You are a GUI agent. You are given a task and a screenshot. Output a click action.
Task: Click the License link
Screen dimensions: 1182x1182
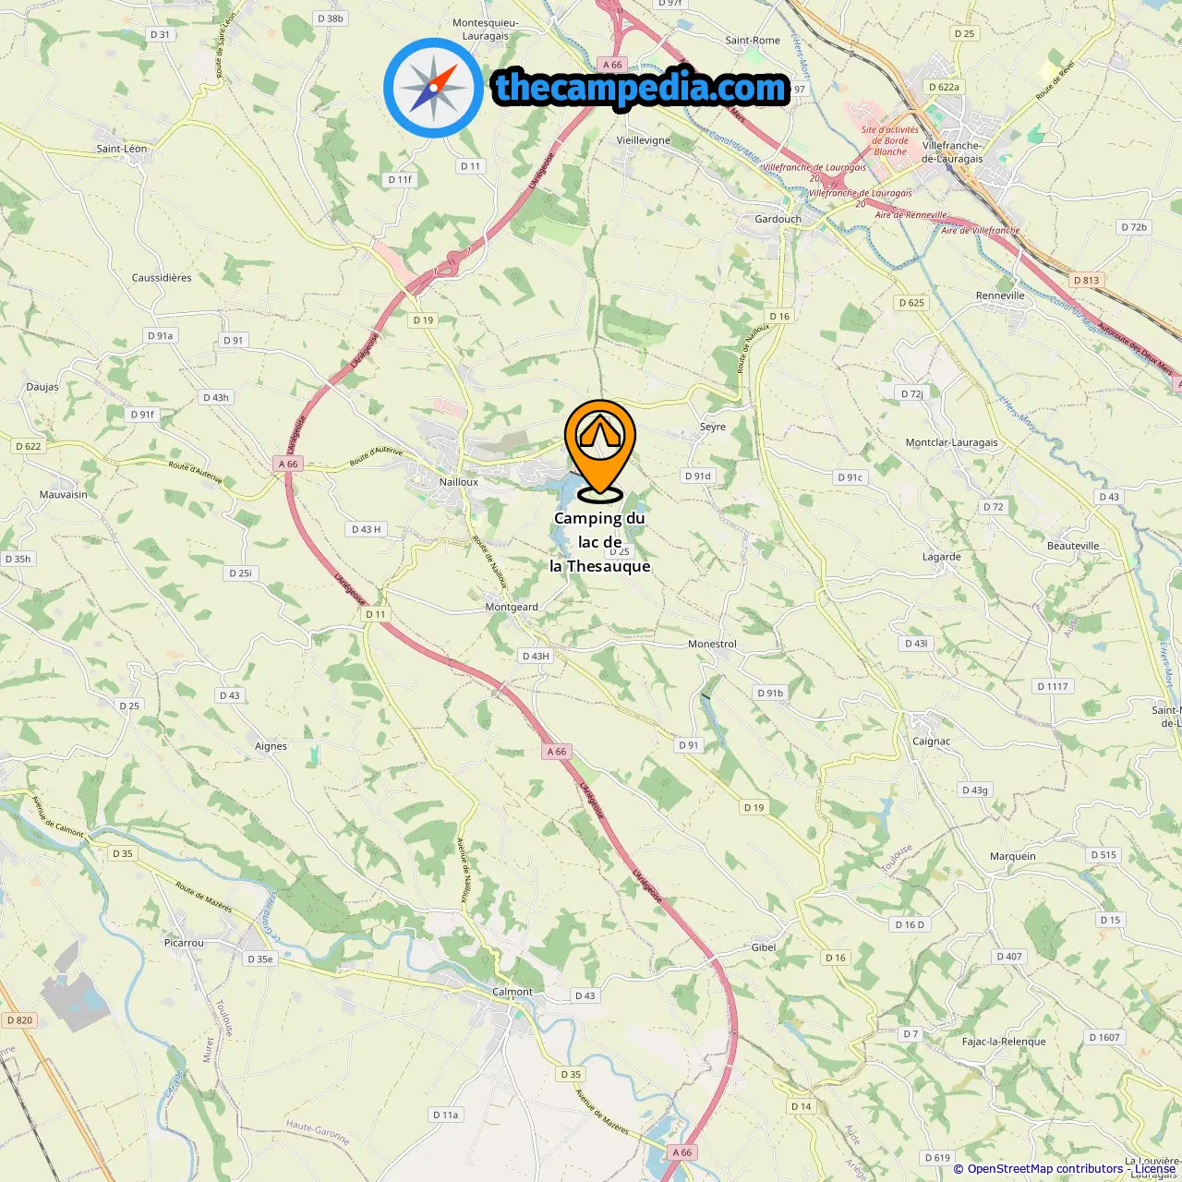1155,1169
